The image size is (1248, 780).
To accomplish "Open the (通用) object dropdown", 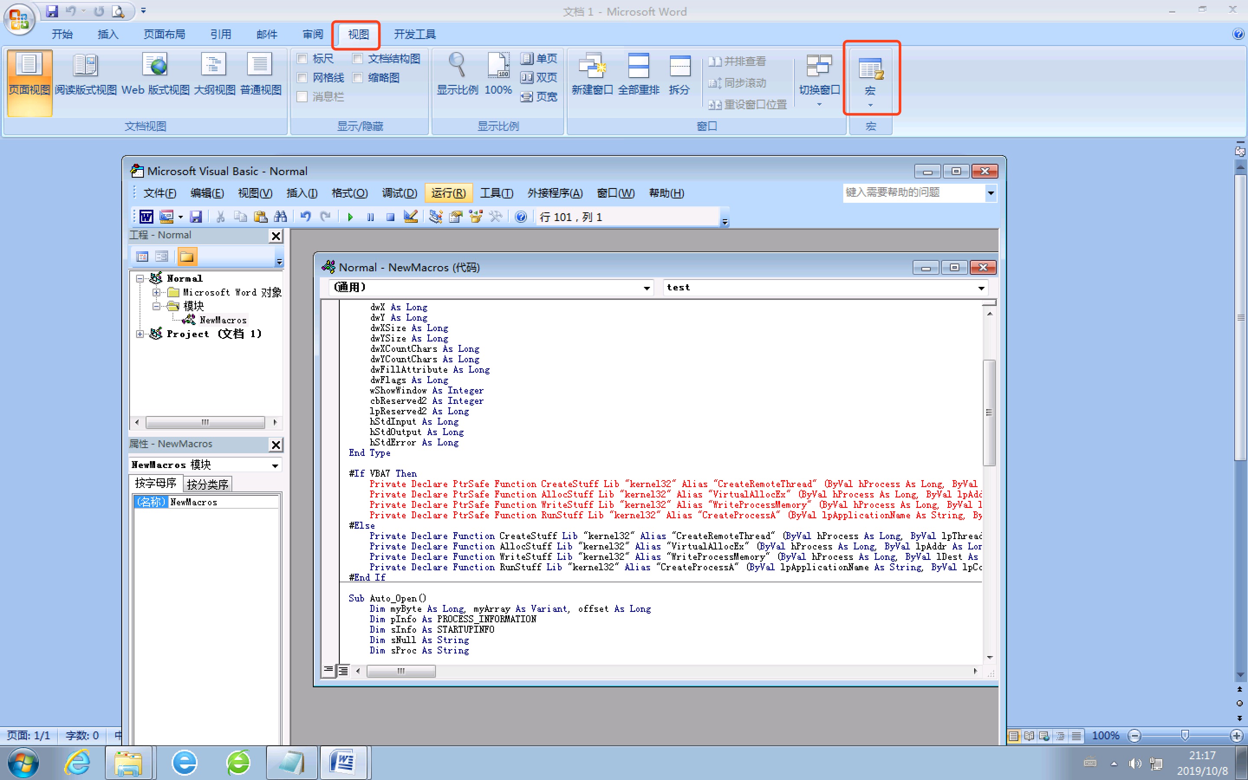I will [646, 288].
